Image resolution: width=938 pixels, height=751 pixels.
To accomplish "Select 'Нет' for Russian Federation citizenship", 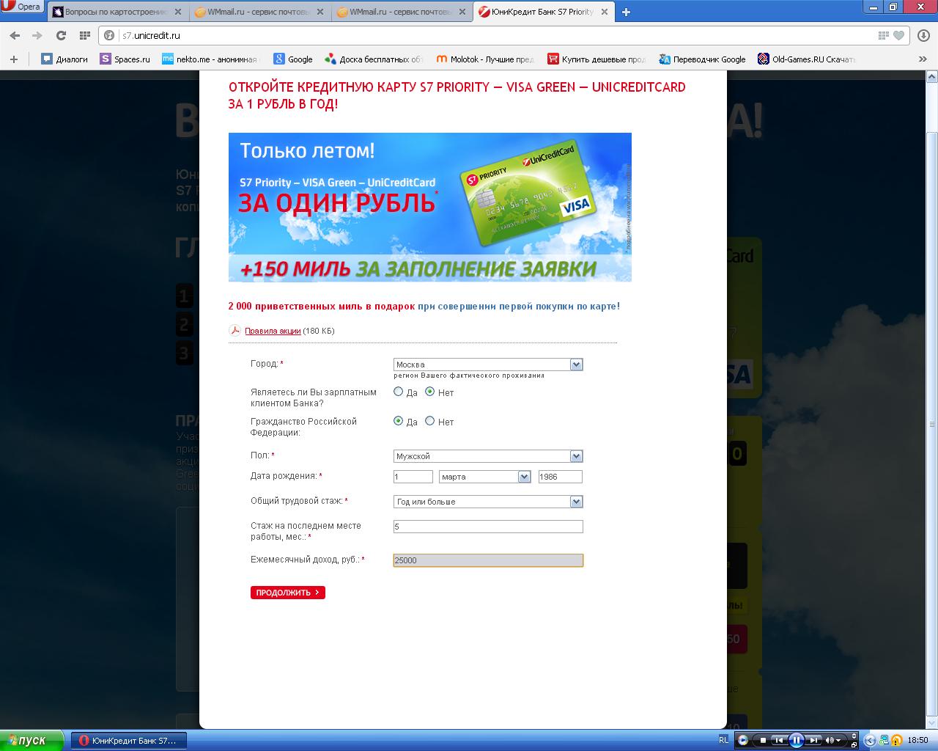I will (430, 421).
